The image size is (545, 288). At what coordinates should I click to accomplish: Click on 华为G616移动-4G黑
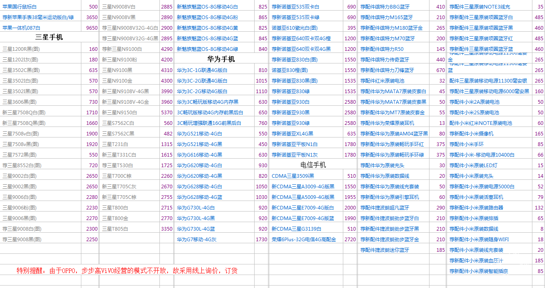(x=199, y=155)
